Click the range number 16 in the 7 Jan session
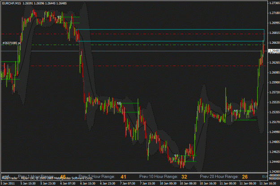The height and width of the screenshot is (186, 280). [x=119, y=103]
